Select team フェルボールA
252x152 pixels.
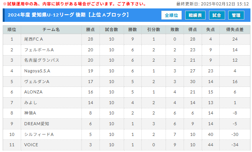[39, 50]
